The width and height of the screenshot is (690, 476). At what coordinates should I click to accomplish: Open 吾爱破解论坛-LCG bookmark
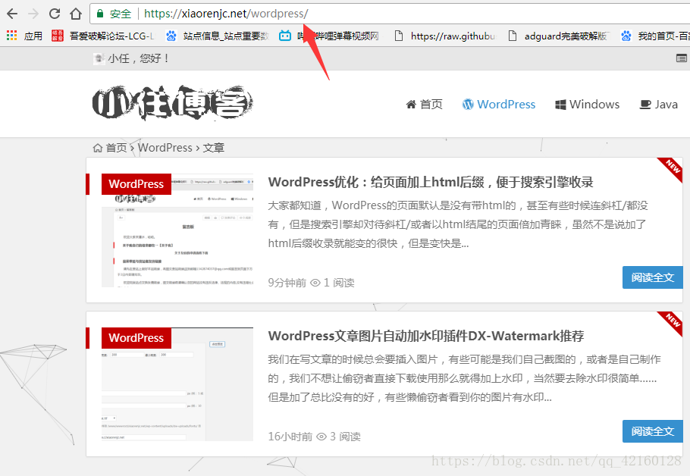pos(103,36)
